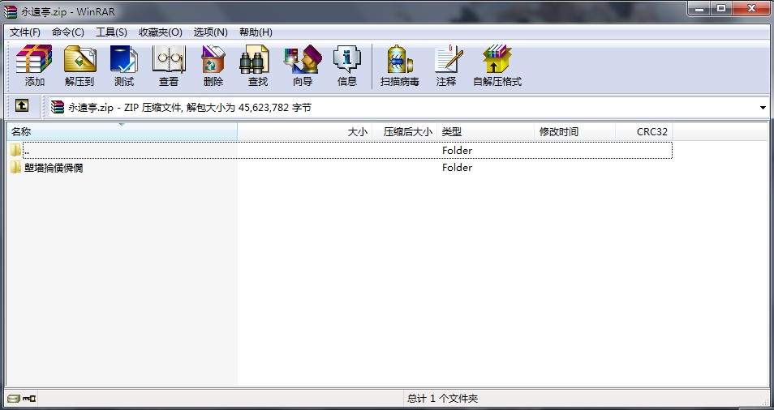The width and height of the screenshot is (774, 410).
Task: Launch the 向导 (Wizard) icon
Action: coord(303,66)
